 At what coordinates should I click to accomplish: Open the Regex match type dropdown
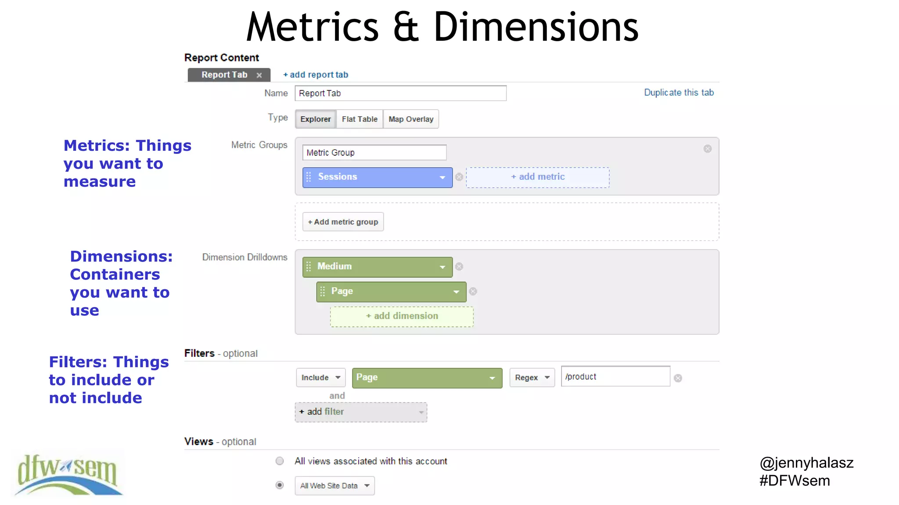tap(532, 377)
